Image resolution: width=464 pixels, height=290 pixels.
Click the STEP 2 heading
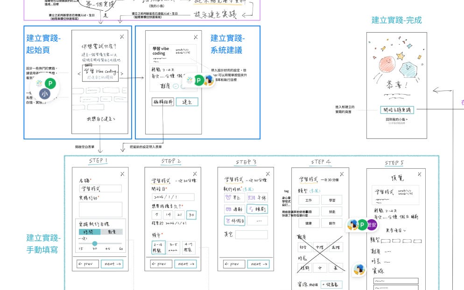tap(171, 161)
